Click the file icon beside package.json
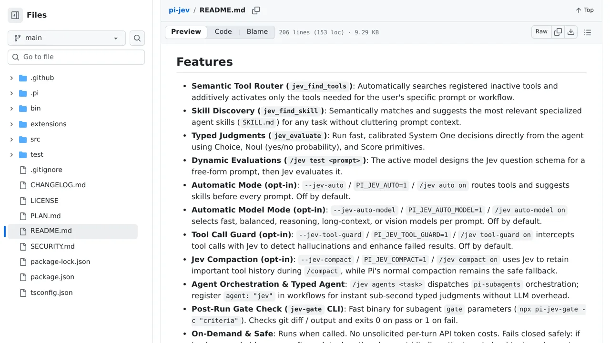The image size is (610, 343). [x=23, y=277]
